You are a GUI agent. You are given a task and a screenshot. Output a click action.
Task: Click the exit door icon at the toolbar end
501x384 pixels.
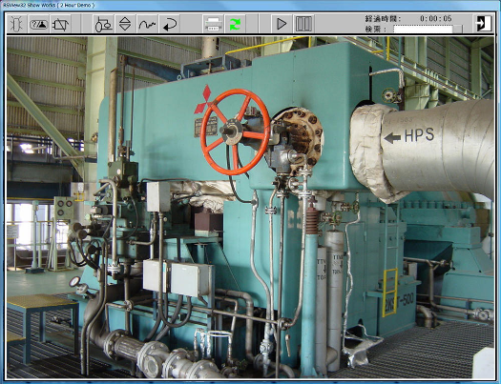483,23
